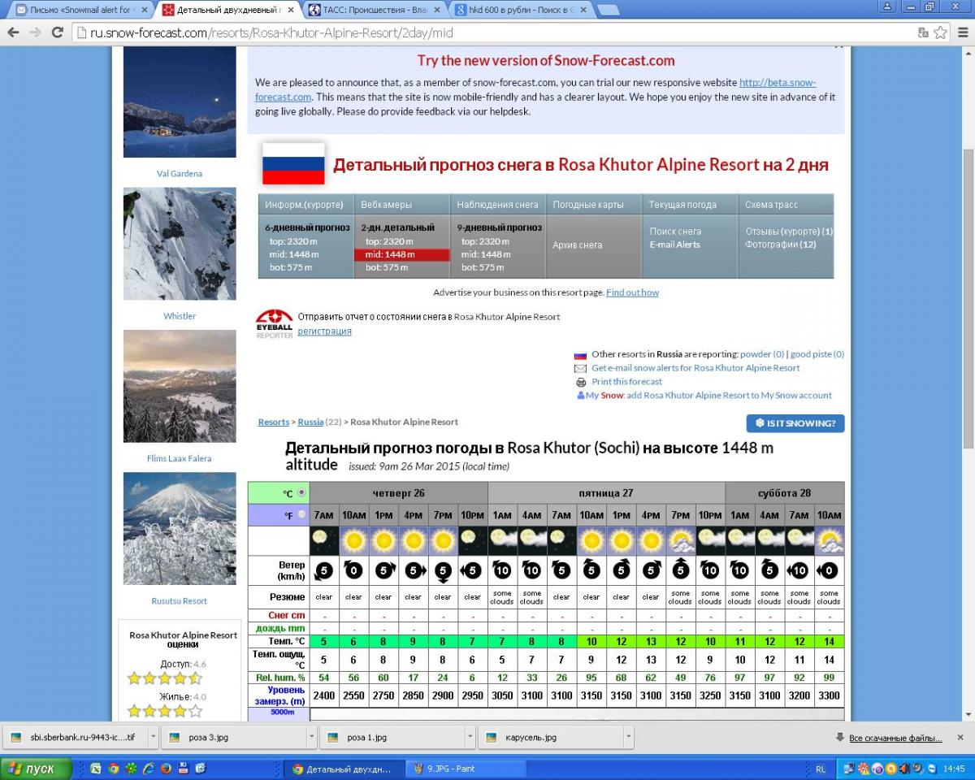Click the Flims Laax Falera thumbnail

[x=180, y=386]
